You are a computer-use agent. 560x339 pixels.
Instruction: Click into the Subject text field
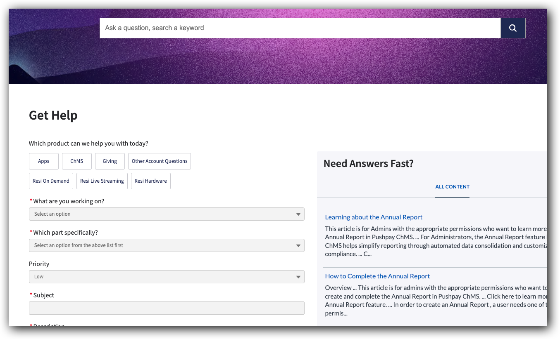tap(167, 308)
